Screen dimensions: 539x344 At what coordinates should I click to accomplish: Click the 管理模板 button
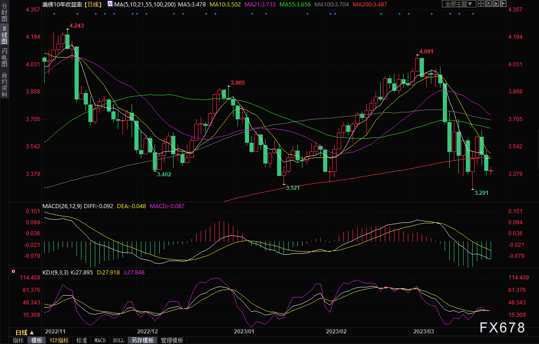172,340
